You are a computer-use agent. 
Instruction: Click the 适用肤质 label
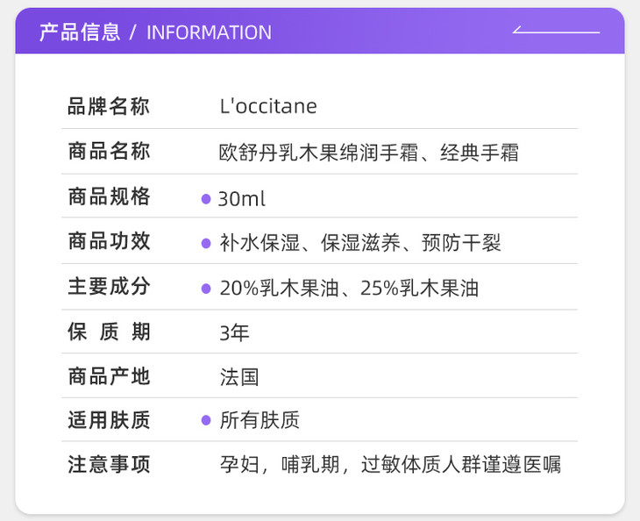[x=109, y=420]
